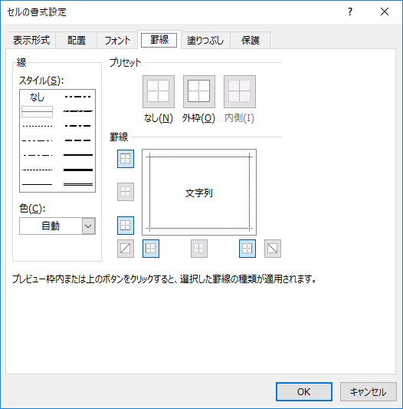403x409 pixels.
Task: Choose the medium dash-dot line style
Action: click(x=78, y=126)
